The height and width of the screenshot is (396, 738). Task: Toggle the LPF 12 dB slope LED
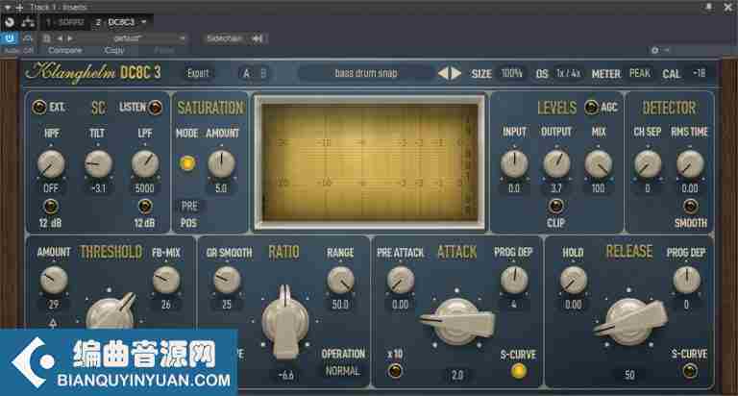tap(145, 207)
